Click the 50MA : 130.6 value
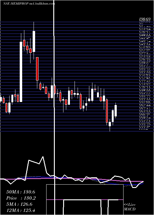Image resolution: width=154 pixels, height=215 pixels. (21, 192)
